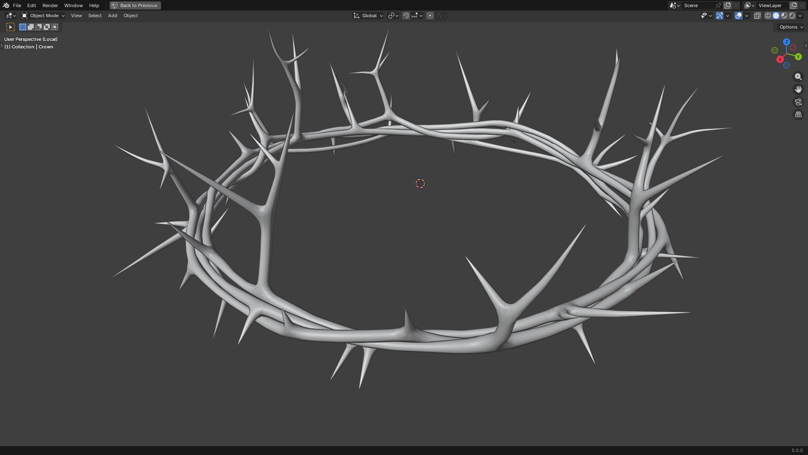Viewport: 808px width, 455px height.
Task: Open the scene browse dropdown icon
Action: pos(674,5)
